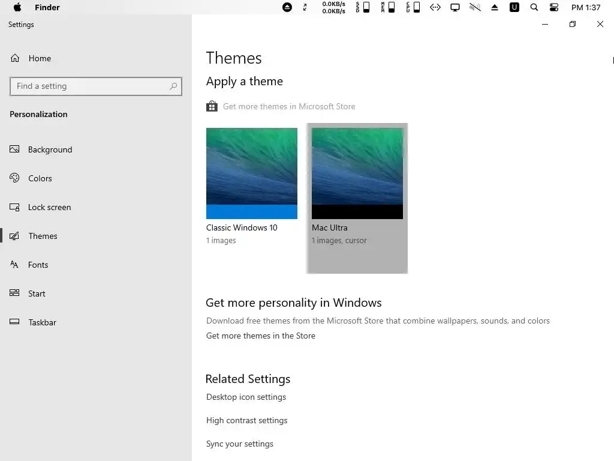Click the black U icon in menu bar
614x461 pixels.
tap(514, 7)
